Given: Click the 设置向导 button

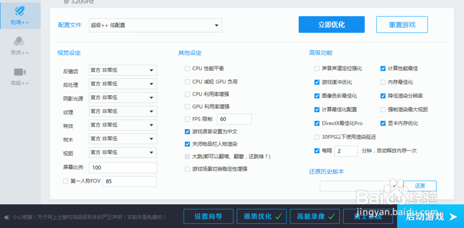Looking at the screenshot, I should coord(208,216).
